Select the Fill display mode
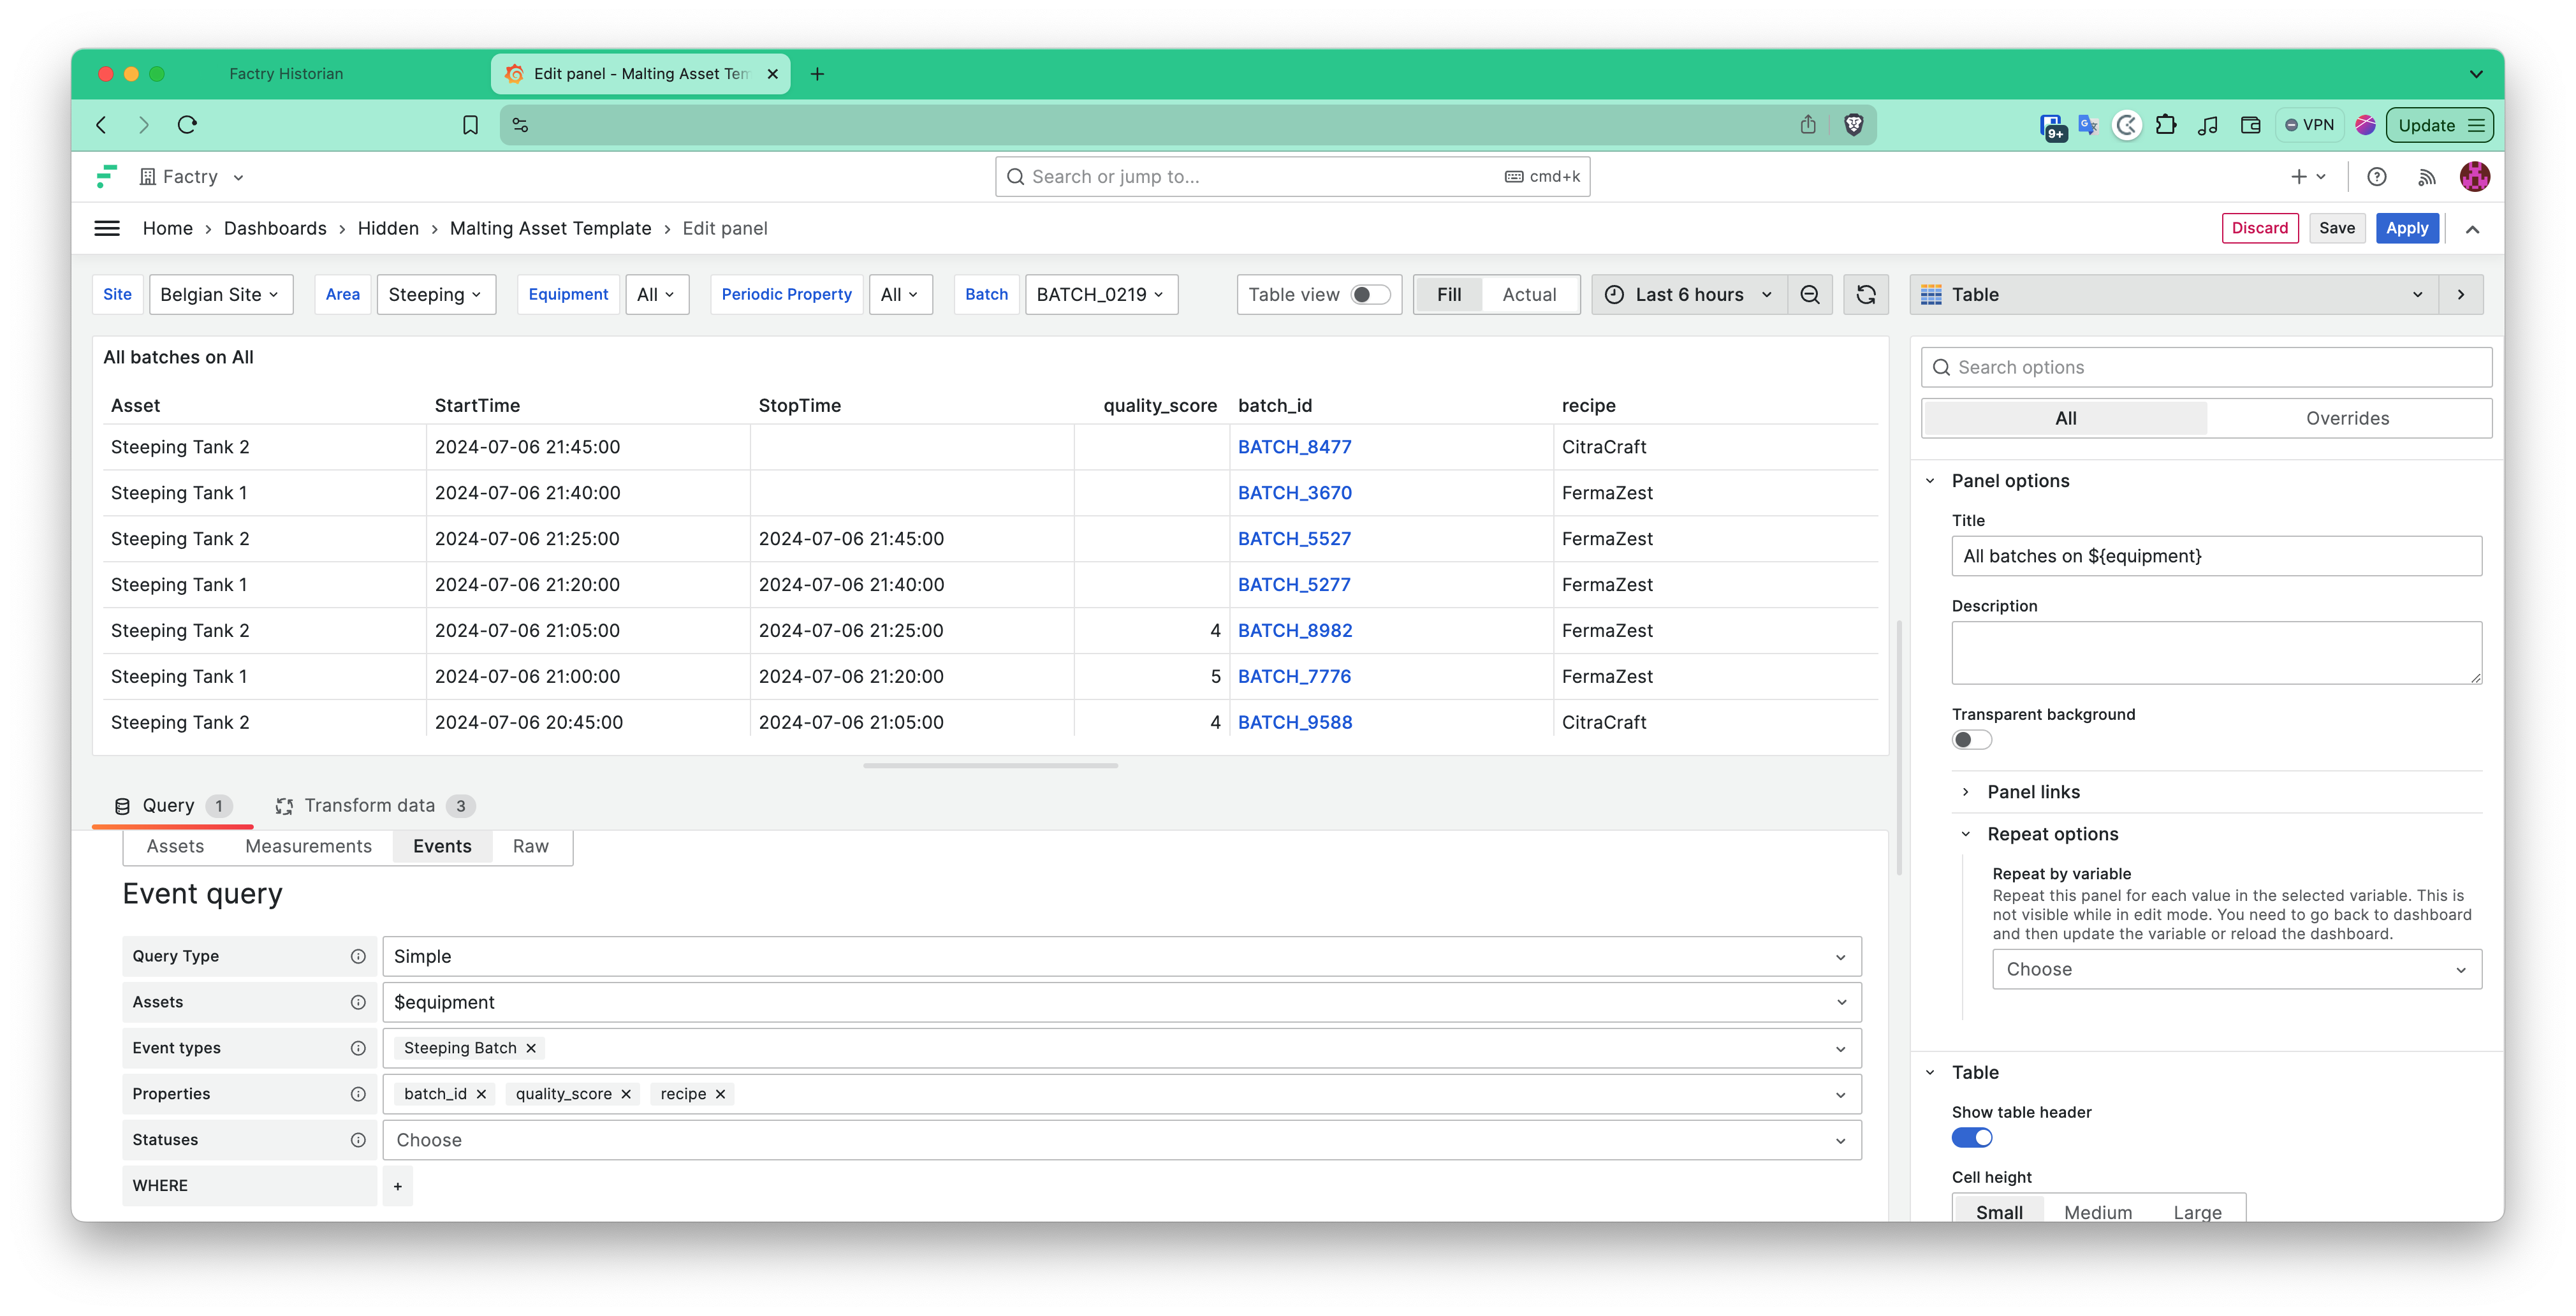The image size is (2576, 1316). point(1449,294)
